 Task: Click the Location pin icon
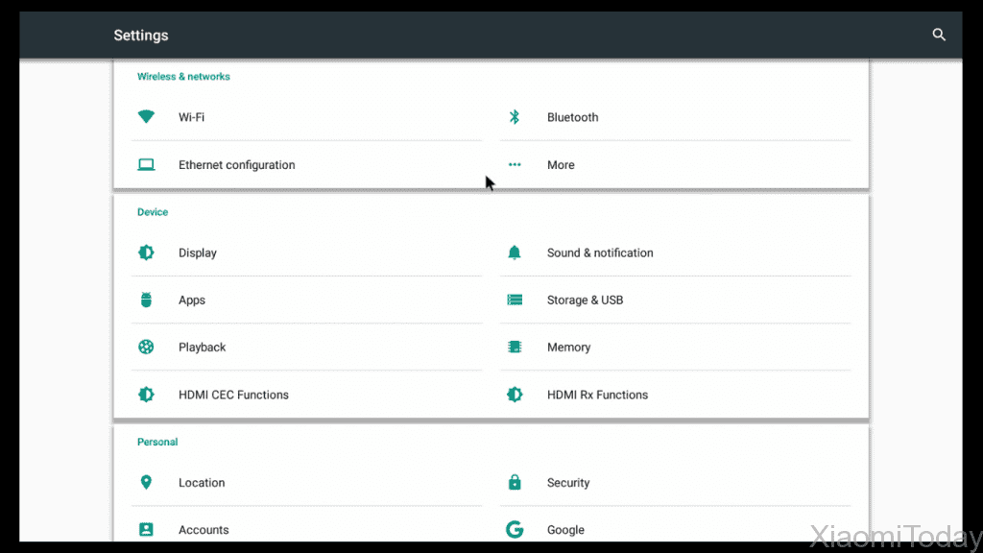point(146,483)
